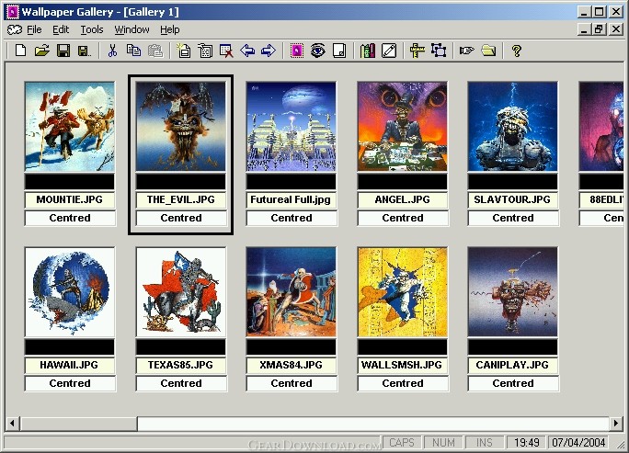The width and height of the screenshot is (629, 453).
Task: Select the CANIPLAY.JPG thumbnail image
Action: coord(512,292)
